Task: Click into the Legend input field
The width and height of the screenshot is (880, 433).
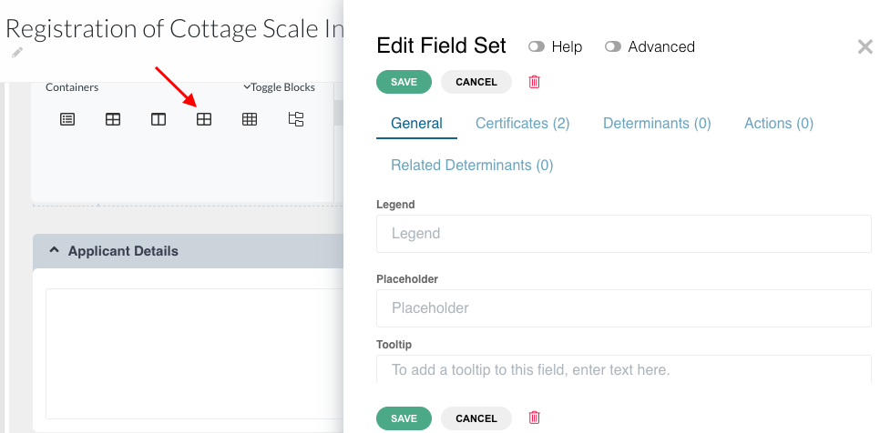Action: pyautogui.click(x=623, y=234)
